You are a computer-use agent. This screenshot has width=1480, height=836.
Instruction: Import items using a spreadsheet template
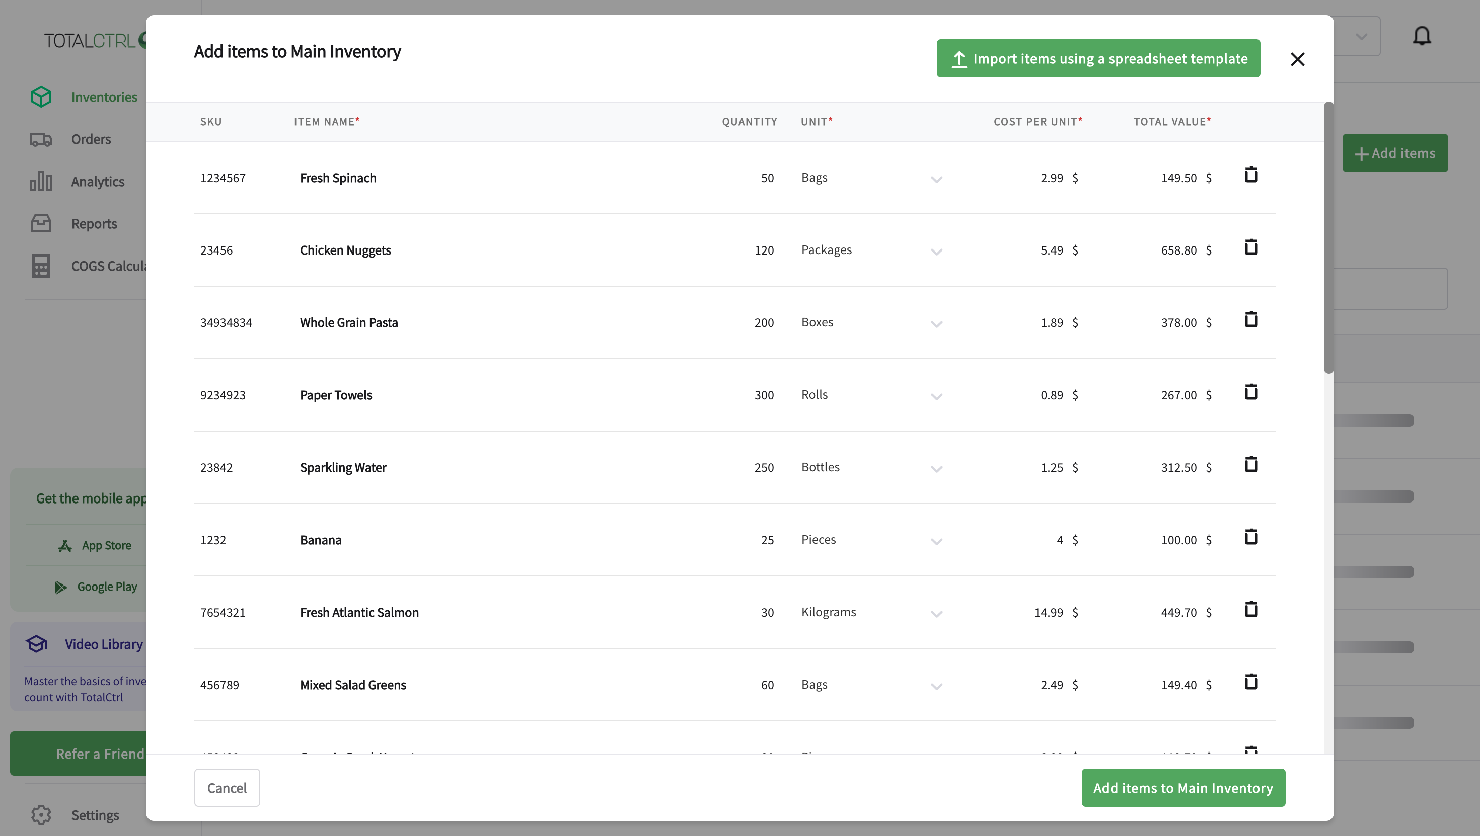[x=1097, y=58]
